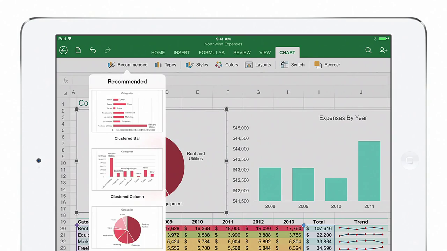The height and width of the screenshot is (251, 447).
Task: Select column E header
Action: click(197, 92)
